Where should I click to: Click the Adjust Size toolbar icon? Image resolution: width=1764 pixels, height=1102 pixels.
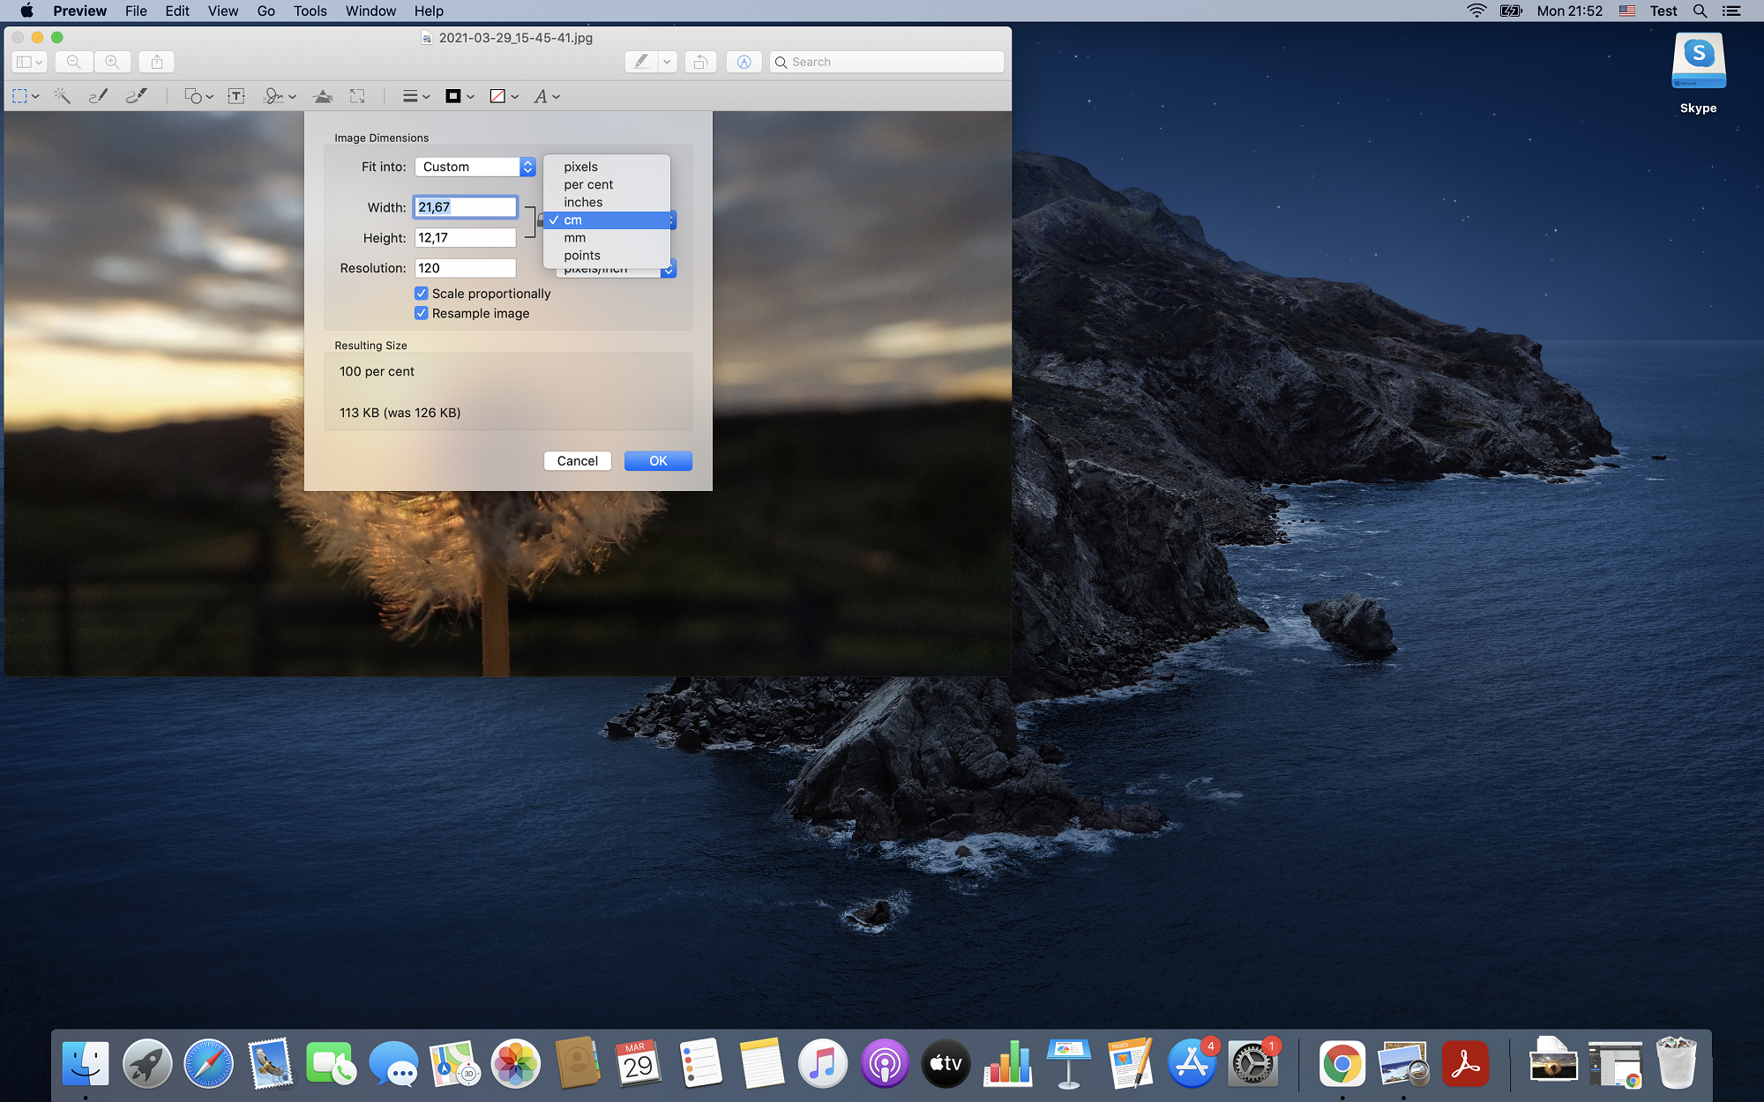(x=357, y=96)
